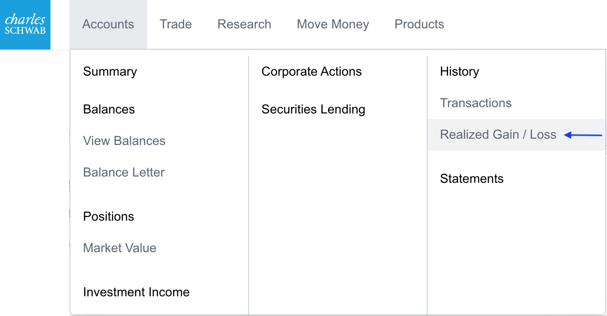Open the Move Money menu

(x=333, y=24)
